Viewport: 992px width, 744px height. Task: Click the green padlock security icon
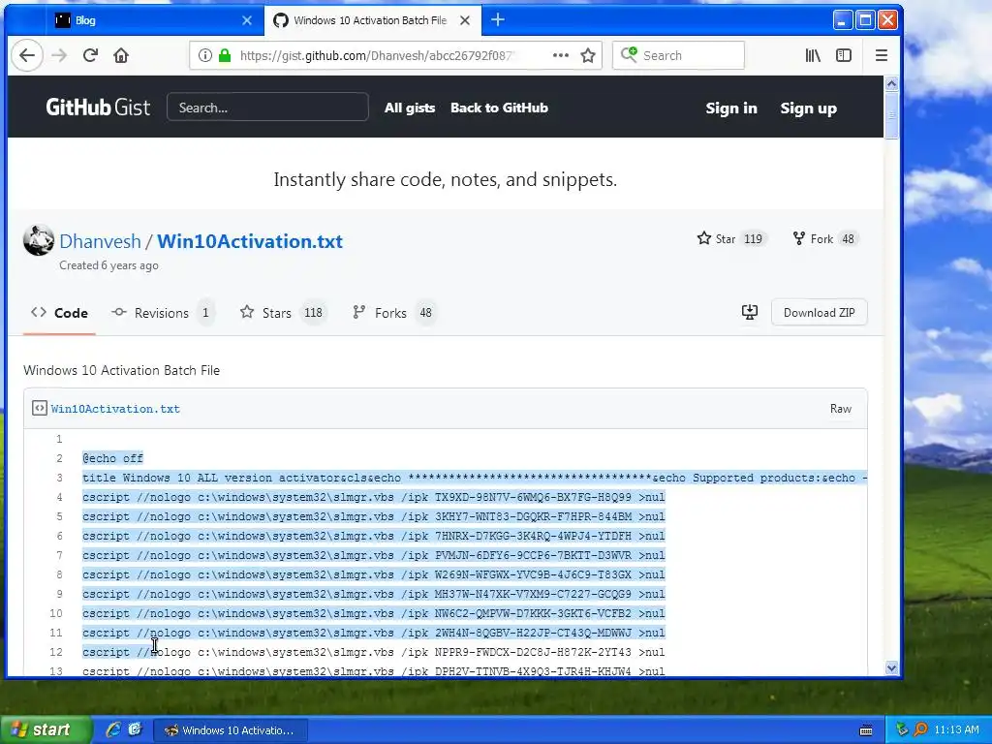[x=224, y=55]
